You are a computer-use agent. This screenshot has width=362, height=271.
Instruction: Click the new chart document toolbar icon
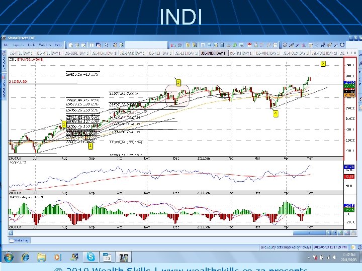pyautogui.click(x=71, y=45)
